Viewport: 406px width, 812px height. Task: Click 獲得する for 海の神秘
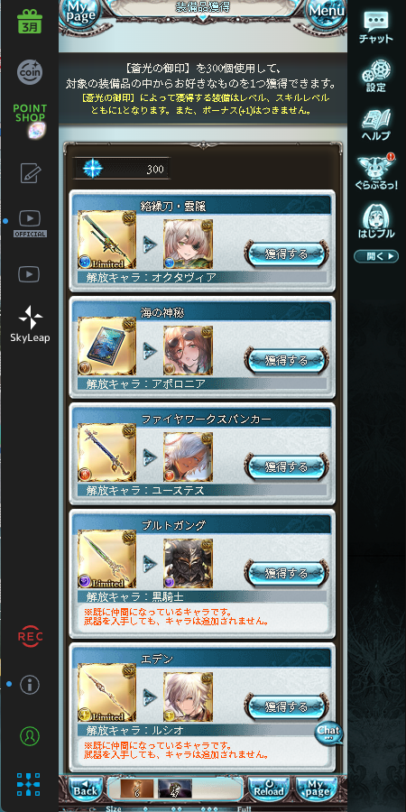click(x=286, y=360)
